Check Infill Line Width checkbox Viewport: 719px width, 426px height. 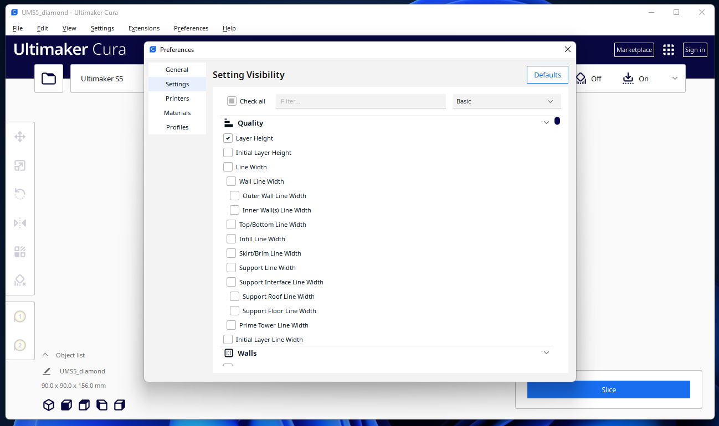(x=231, y=239)
